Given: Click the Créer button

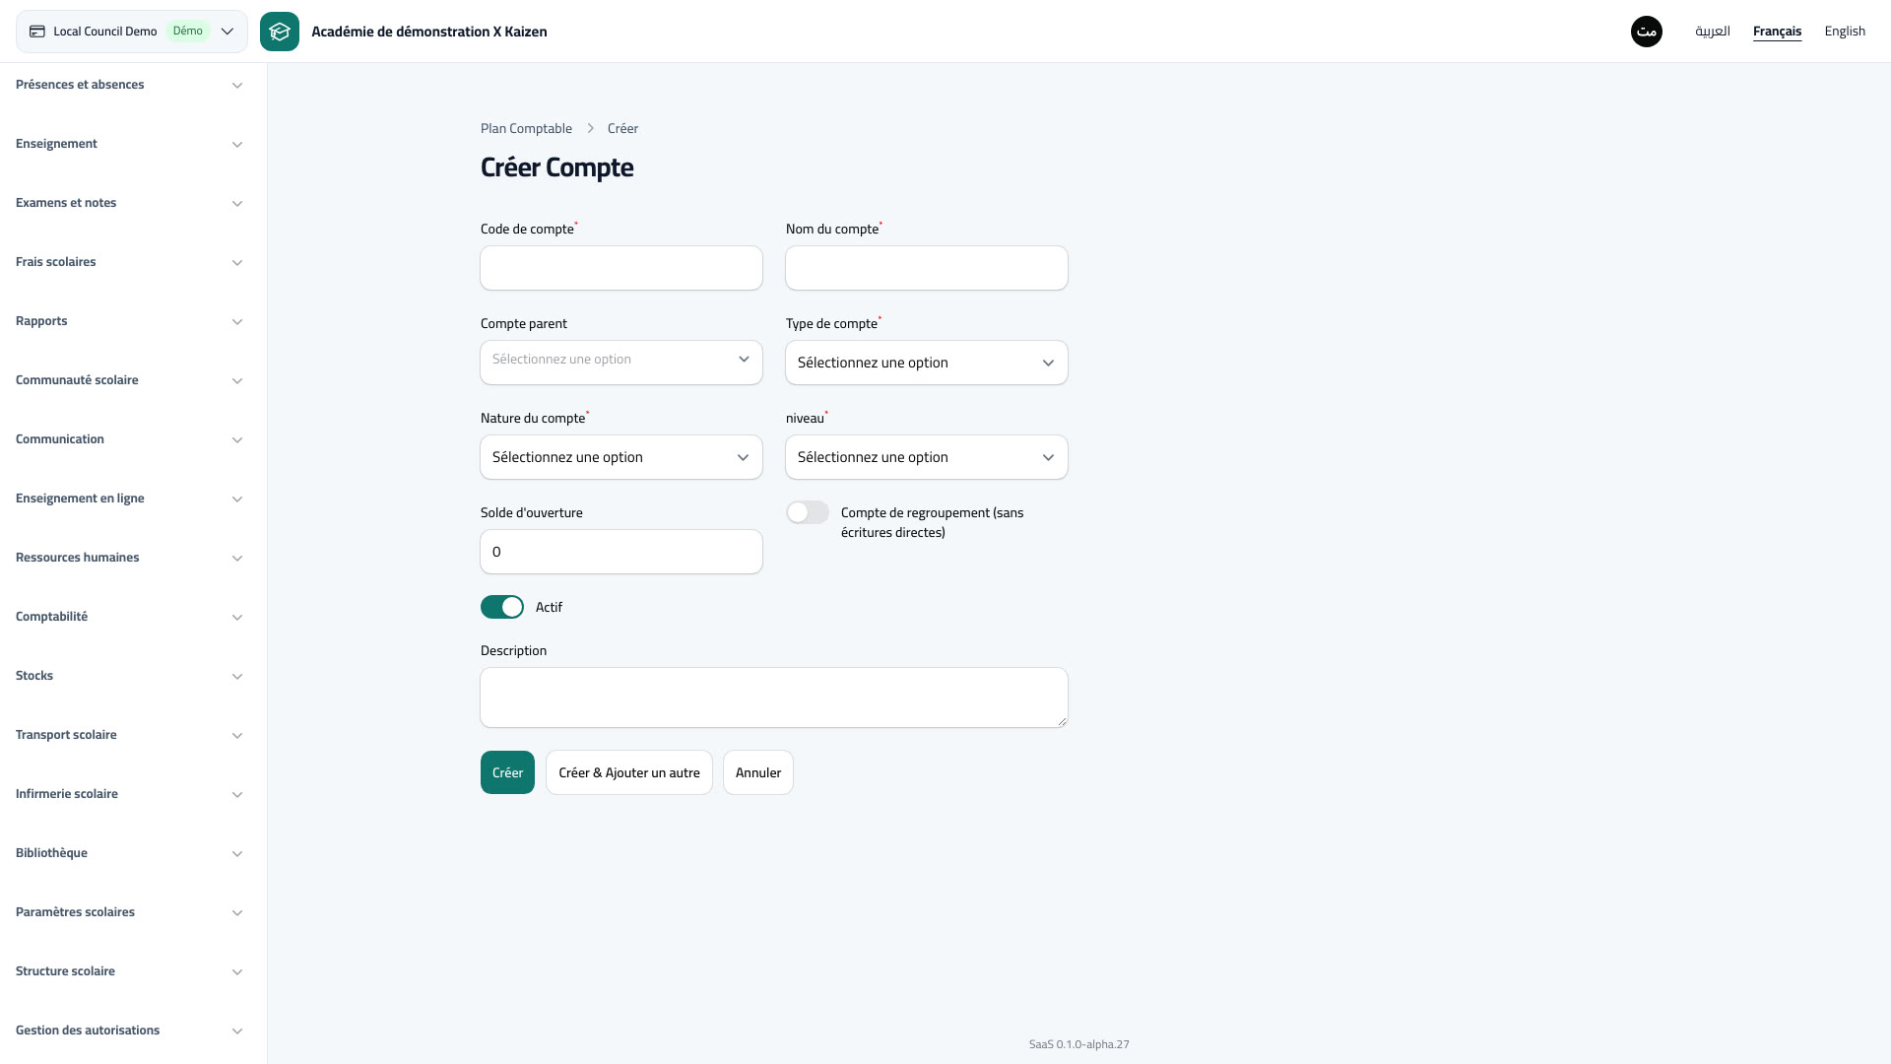Looking at the screenshot, I should [x=507, y=772].
